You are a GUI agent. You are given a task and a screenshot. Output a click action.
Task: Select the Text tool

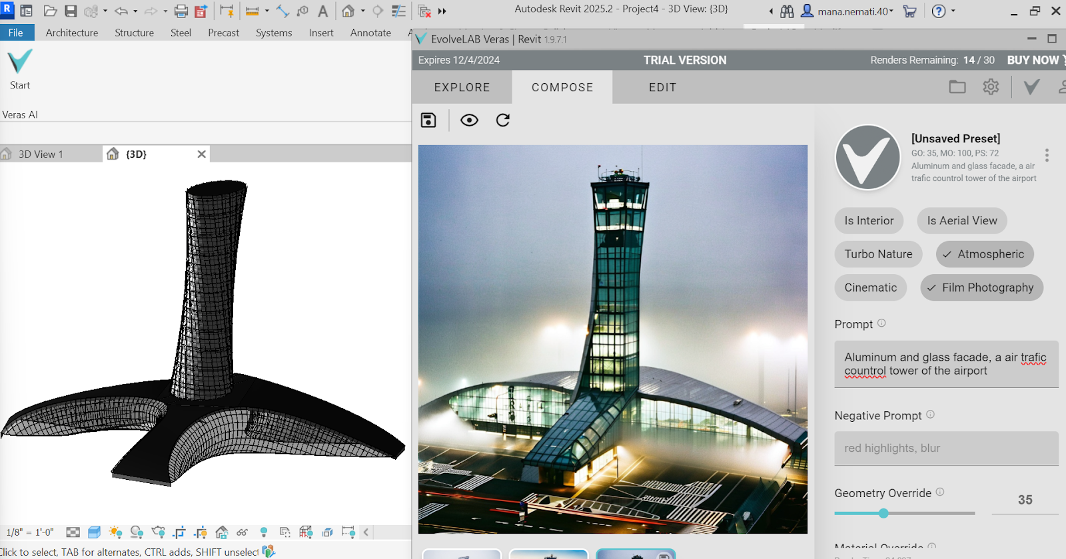pyautogui.click(x=323, y=11)
